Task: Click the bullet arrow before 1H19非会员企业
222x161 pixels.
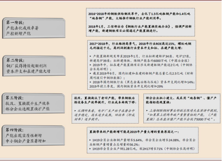Action: tap(91, 149)
